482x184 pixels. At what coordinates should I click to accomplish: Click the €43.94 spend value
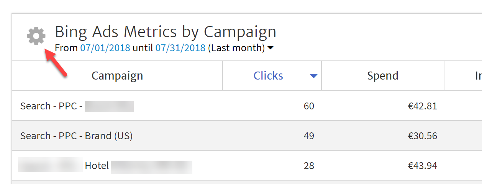coord(423,166)
